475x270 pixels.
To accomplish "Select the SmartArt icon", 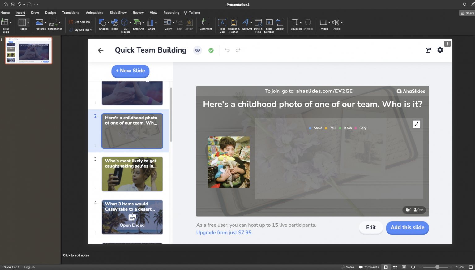I will click(x=137, y=23).
